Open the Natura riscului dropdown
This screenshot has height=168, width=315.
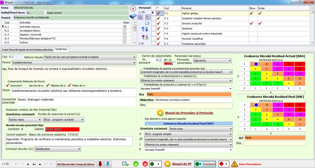[x=90, y=57]
